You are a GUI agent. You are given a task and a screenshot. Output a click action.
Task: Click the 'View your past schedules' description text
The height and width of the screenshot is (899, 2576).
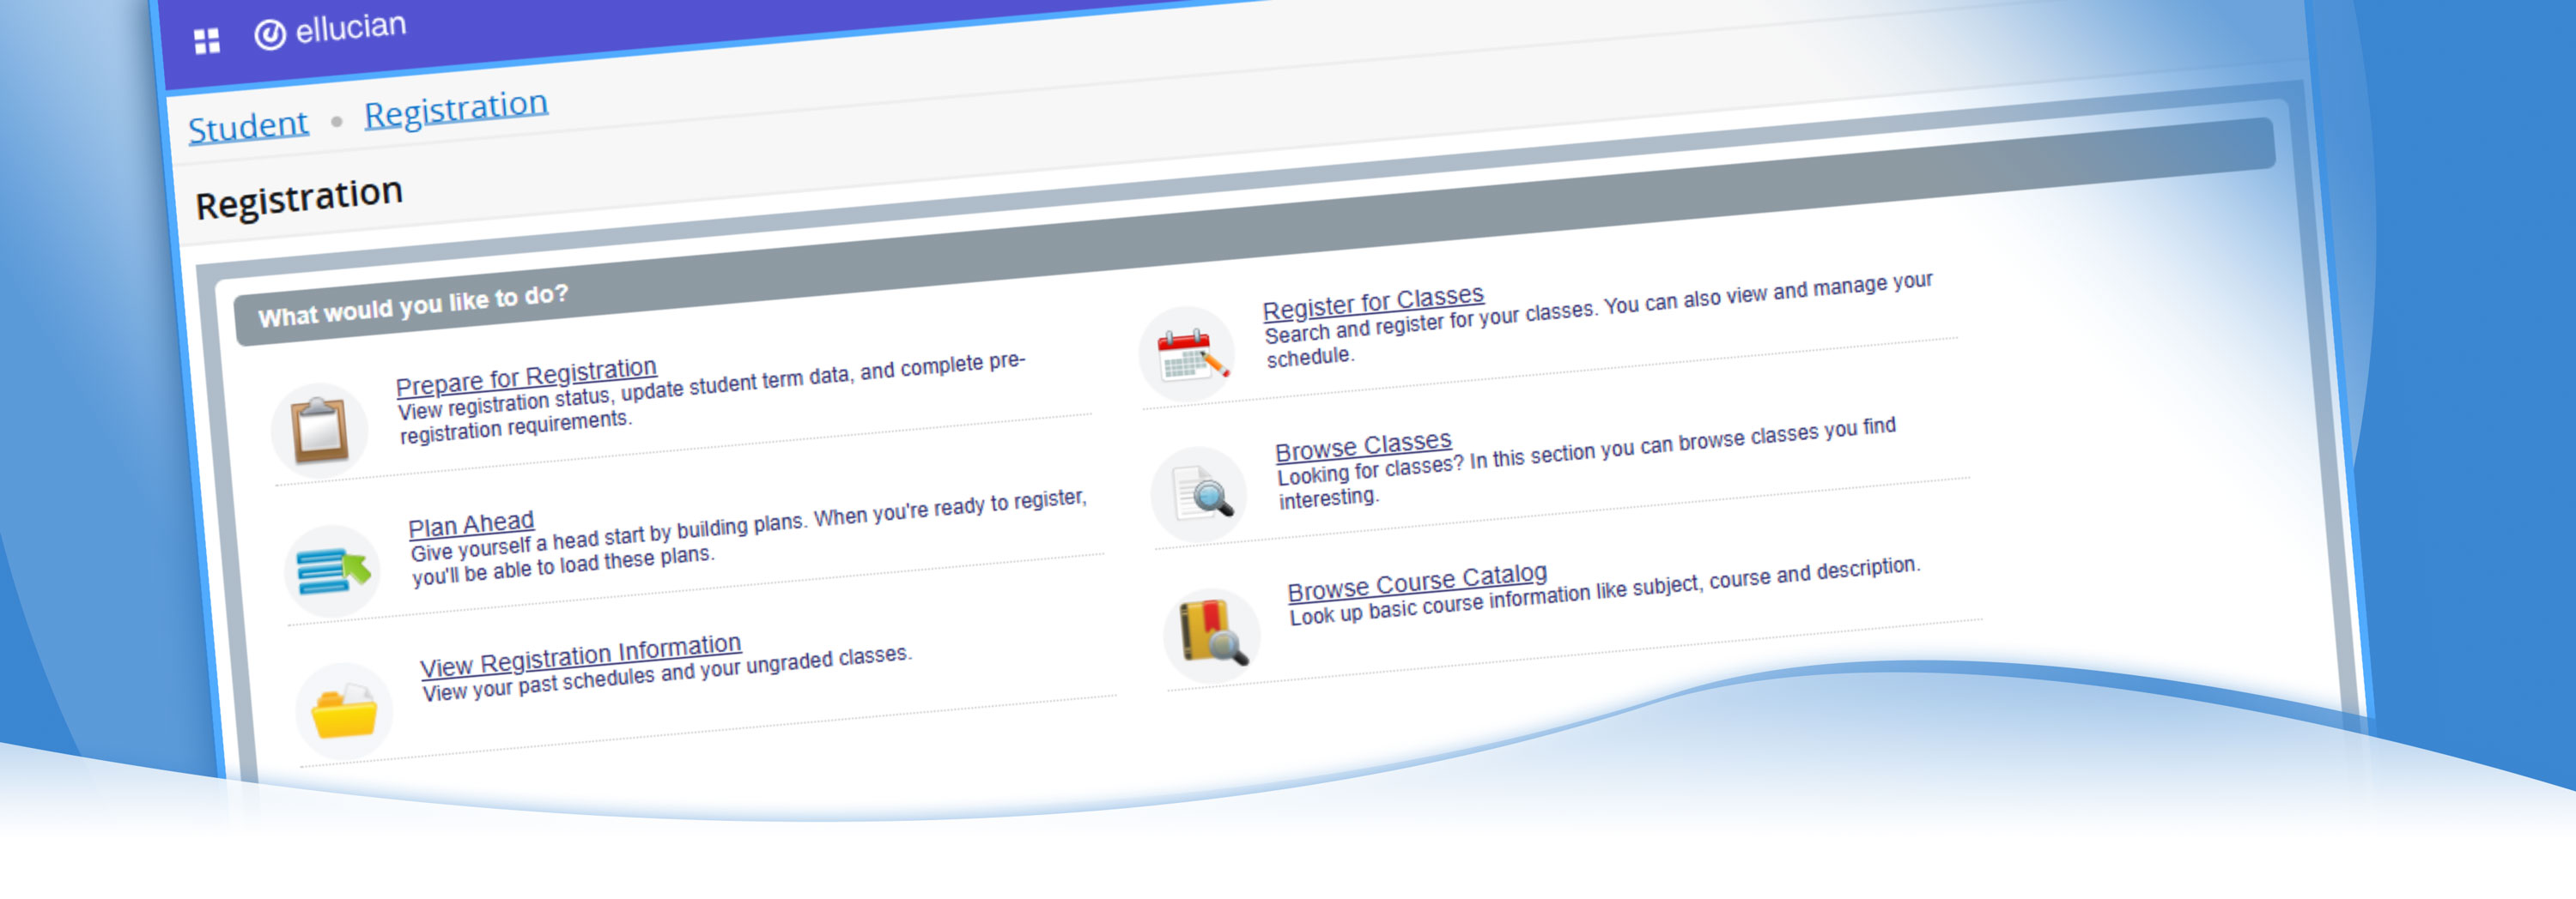(667, 673)
